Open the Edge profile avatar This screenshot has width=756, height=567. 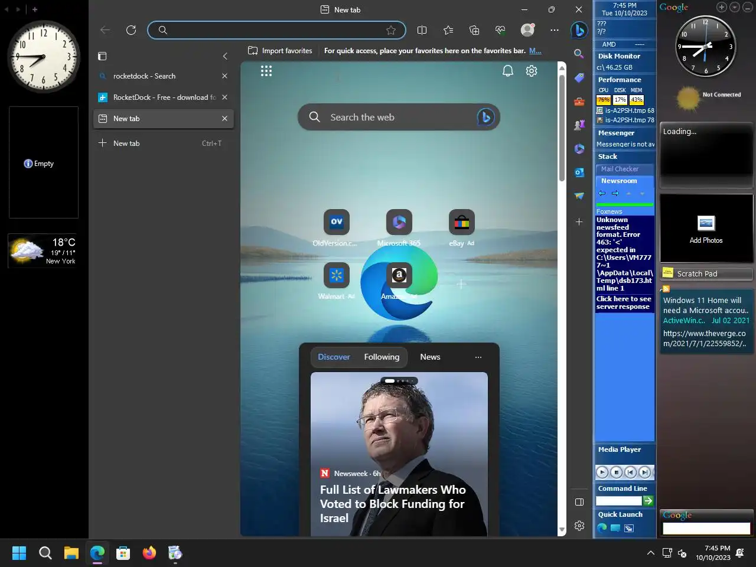click(527, 30)
